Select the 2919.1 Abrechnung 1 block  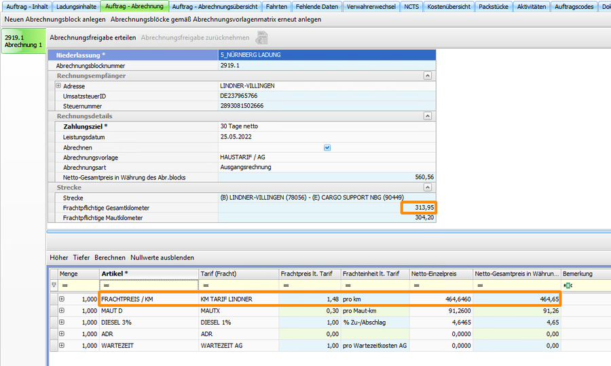[x=23, y=41]
